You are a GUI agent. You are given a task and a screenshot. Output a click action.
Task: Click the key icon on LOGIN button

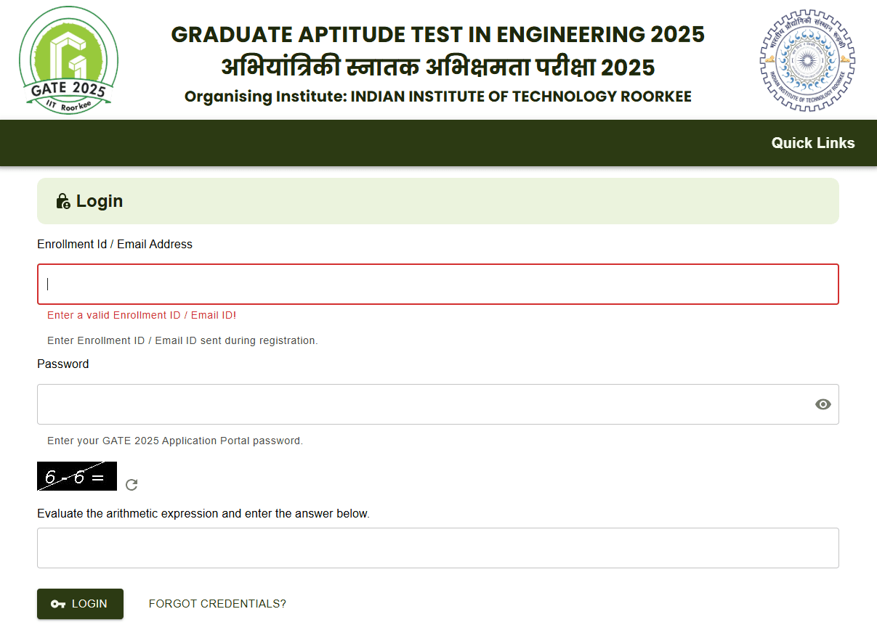[58, 604]
